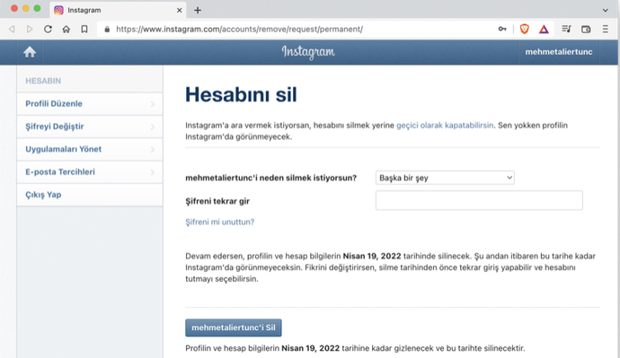620x358 pixels.
Task: Open mehmetaliertunc profile in header
Action: click(x=559, y=52)
